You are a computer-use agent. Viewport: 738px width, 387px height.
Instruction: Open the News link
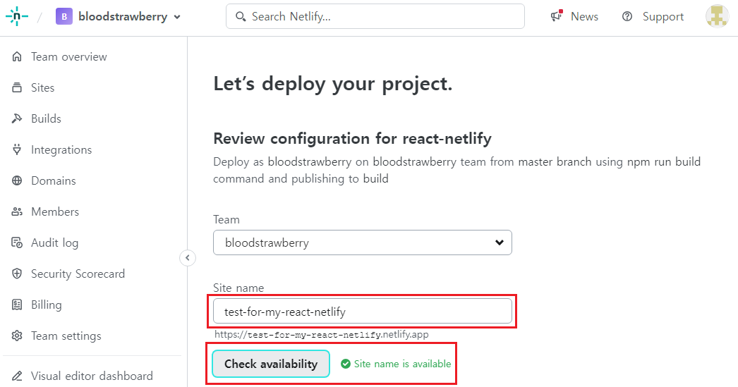coord(584,16)
